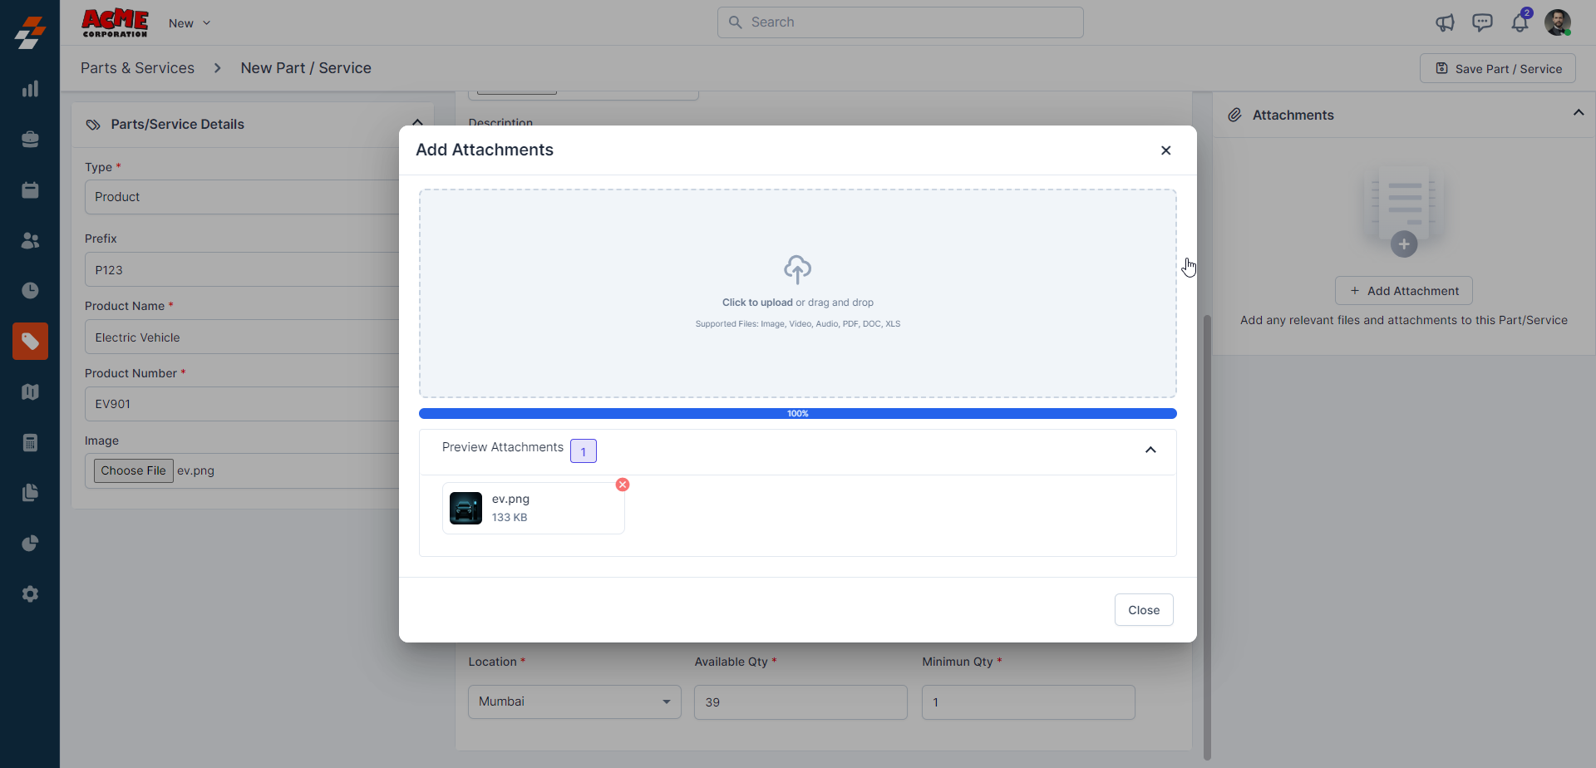Open the notifications bell icon
The width and height of the screenshot is (1596, 768).
pyautogui.click(x=1520, y=22)
